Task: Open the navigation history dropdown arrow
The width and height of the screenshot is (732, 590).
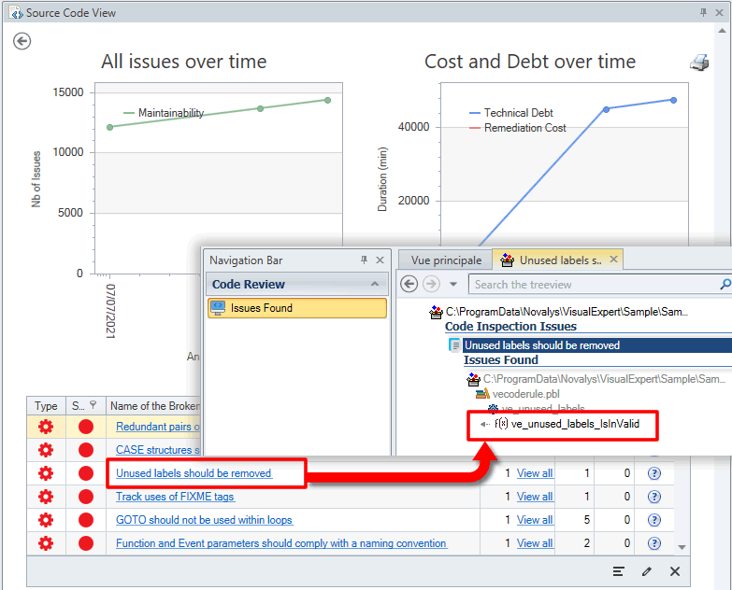Action: 453,284
